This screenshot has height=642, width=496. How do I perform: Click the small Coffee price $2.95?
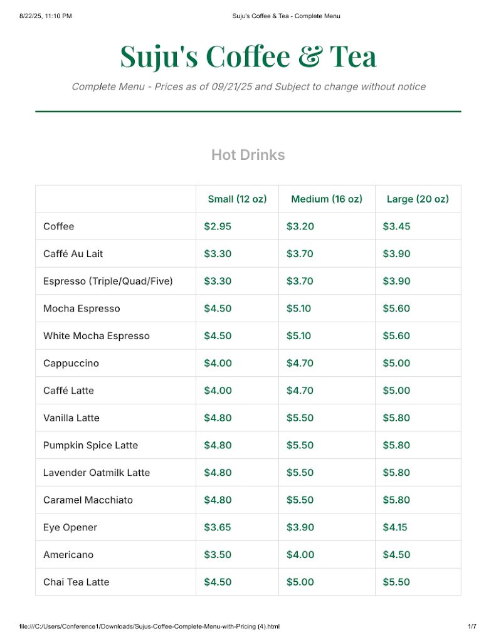pos(218,226)
